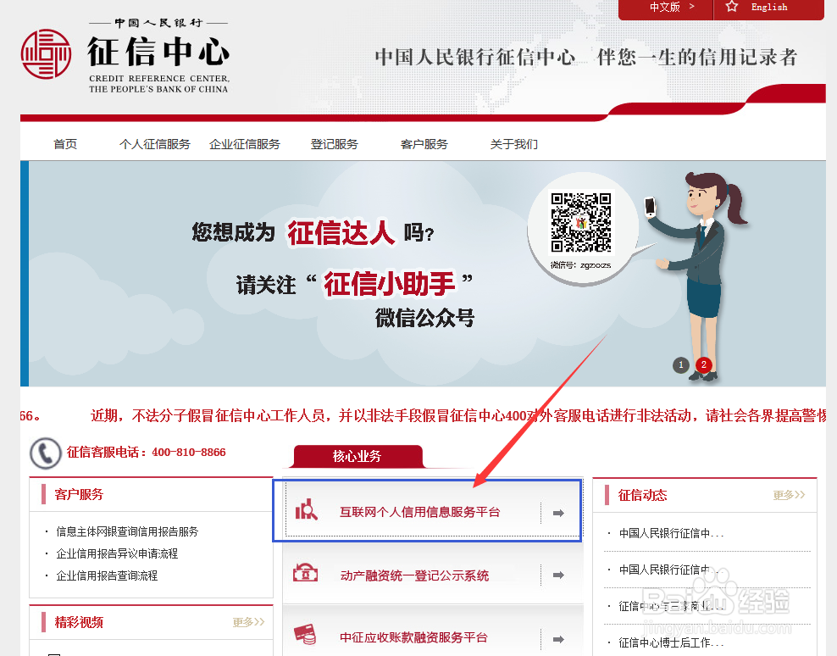The height and width of the screenshot is (656, 837).
Task: Open 中征应收账款融资服务平台 link
Action: coord(413,637)
